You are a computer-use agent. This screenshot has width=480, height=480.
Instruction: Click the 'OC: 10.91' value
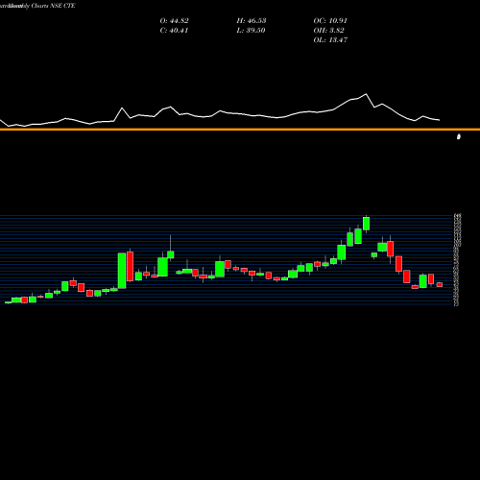(330, 21)
